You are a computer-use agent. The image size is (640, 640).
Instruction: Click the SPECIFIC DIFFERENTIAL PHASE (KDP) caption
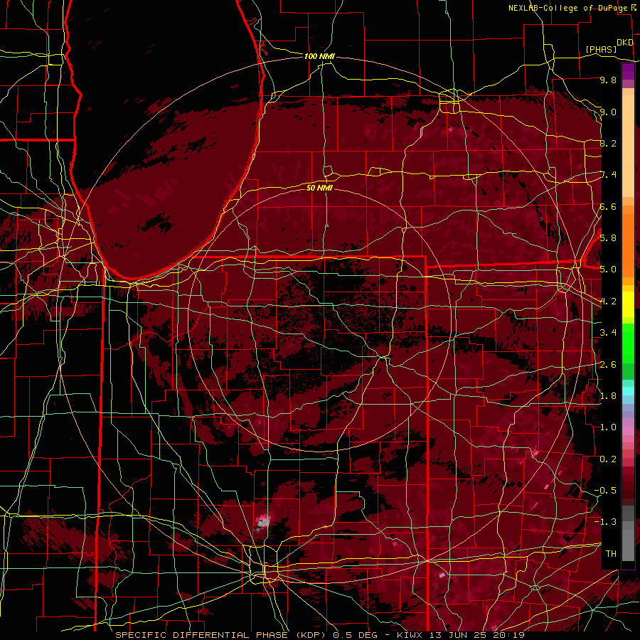[x=222, y=635]
